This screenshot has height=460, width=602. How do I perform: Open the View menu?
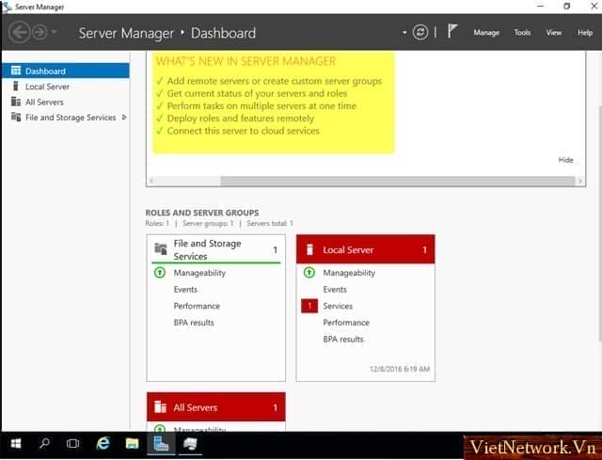(554, 33)
